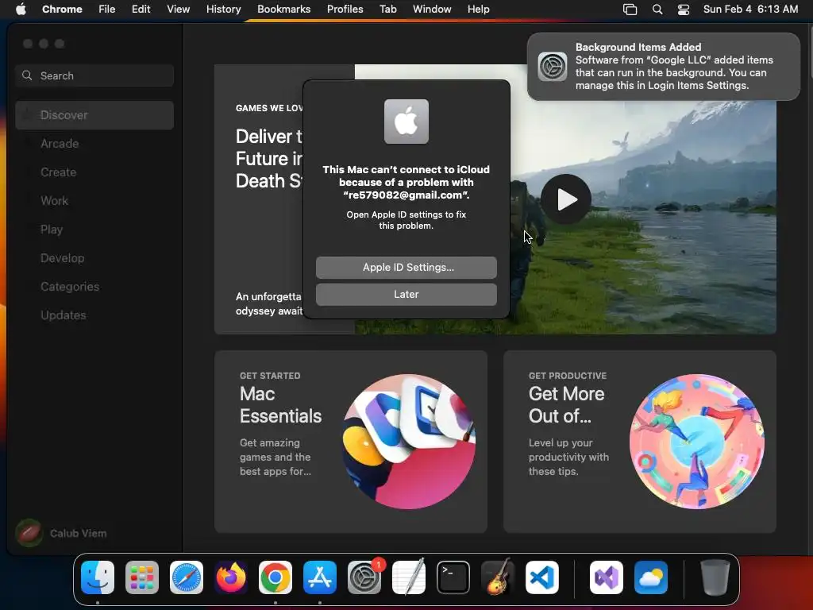This screenshot has height=610, width=813.
Task: Open the Bookmarks menu
Action: coord(283,10)
